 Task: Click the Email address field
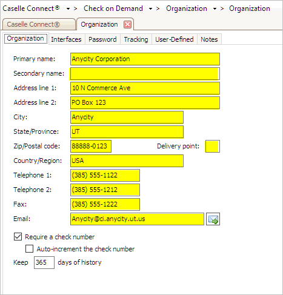(x=137, y=219)
